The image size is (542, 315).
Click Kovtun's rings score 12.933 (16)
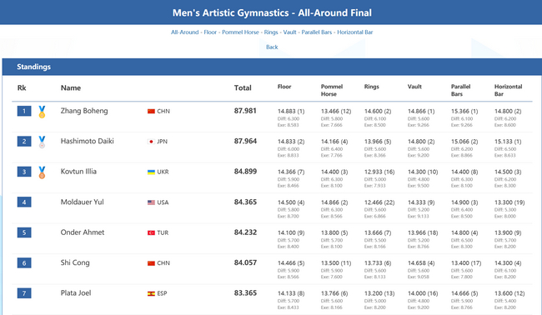[x=379, y=172]
